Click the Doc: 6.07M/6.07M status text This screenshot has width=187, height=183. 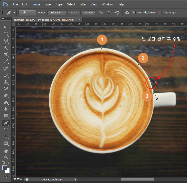tap(52, 179)
